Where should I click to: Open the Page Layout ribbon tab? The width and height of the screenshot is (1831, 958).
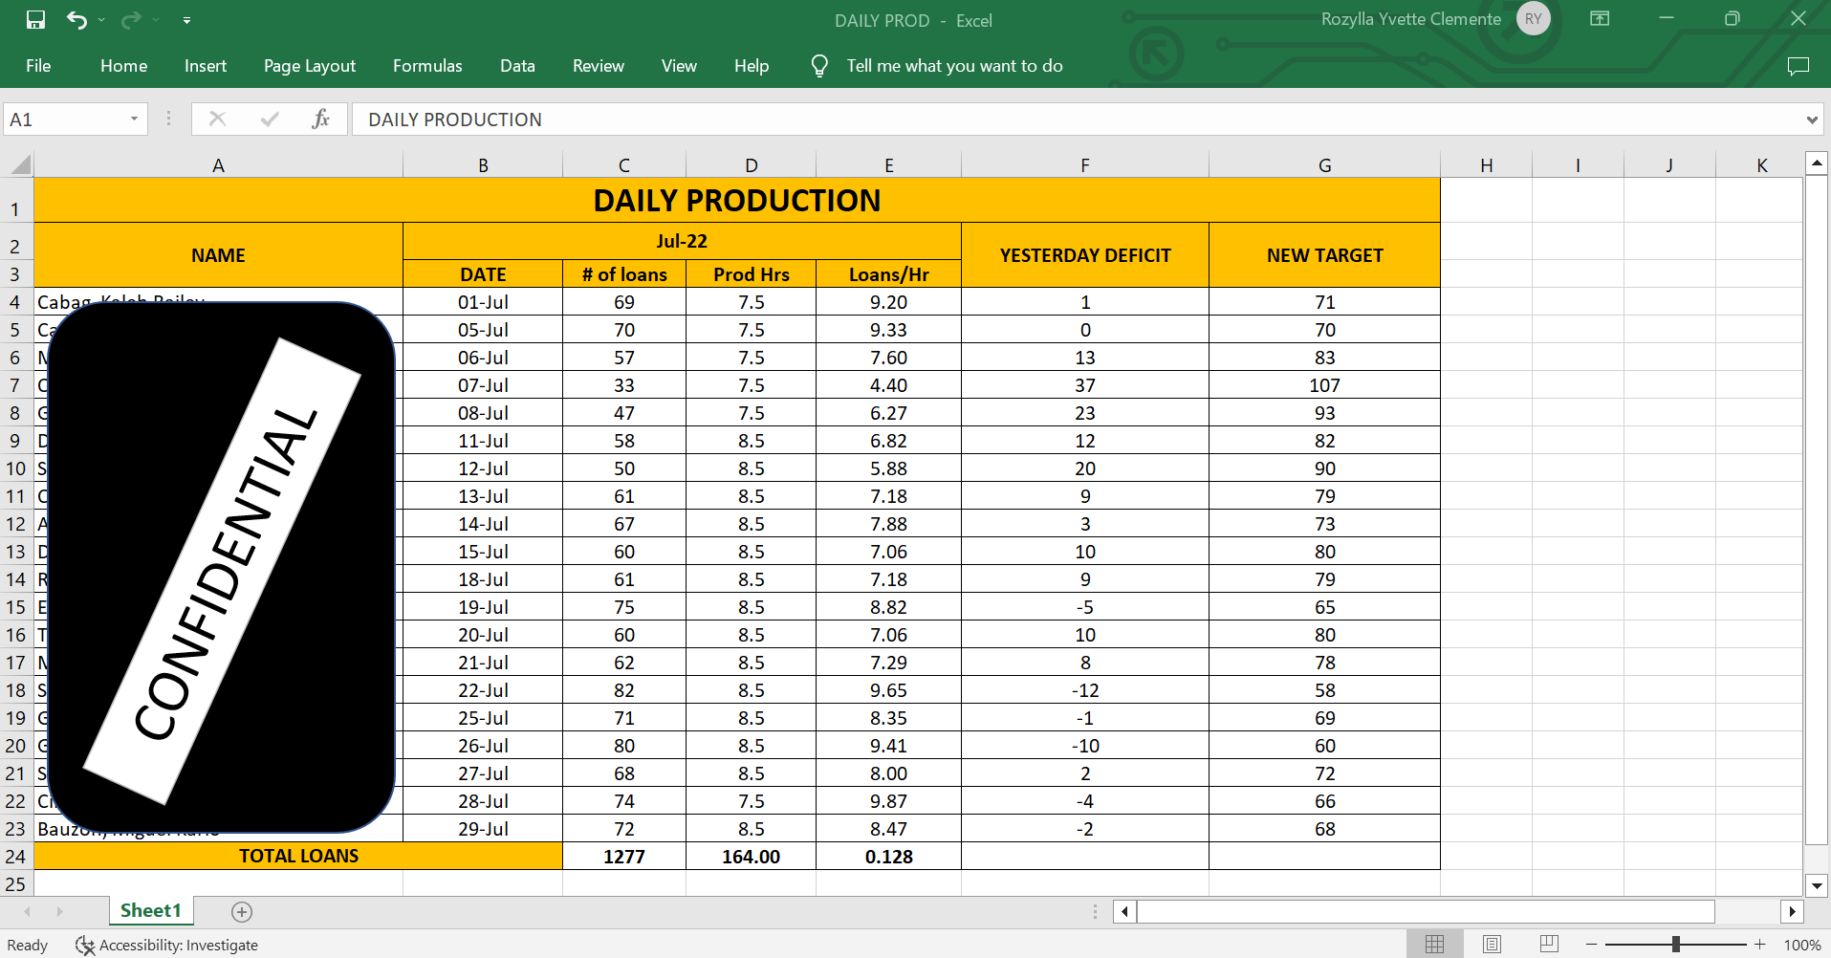click(309, 66)
